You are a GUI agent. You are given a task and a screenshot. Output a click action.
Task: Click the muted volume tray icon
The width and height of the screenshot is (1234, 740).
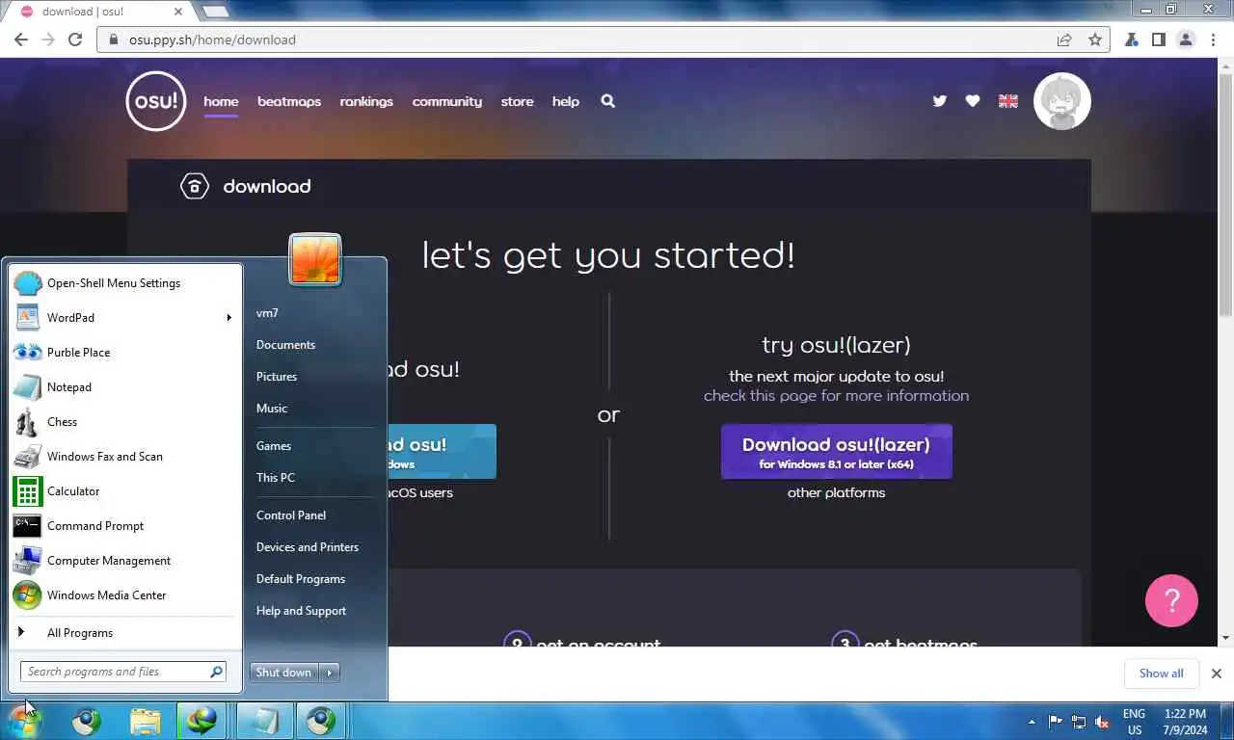coord(1102,722)
